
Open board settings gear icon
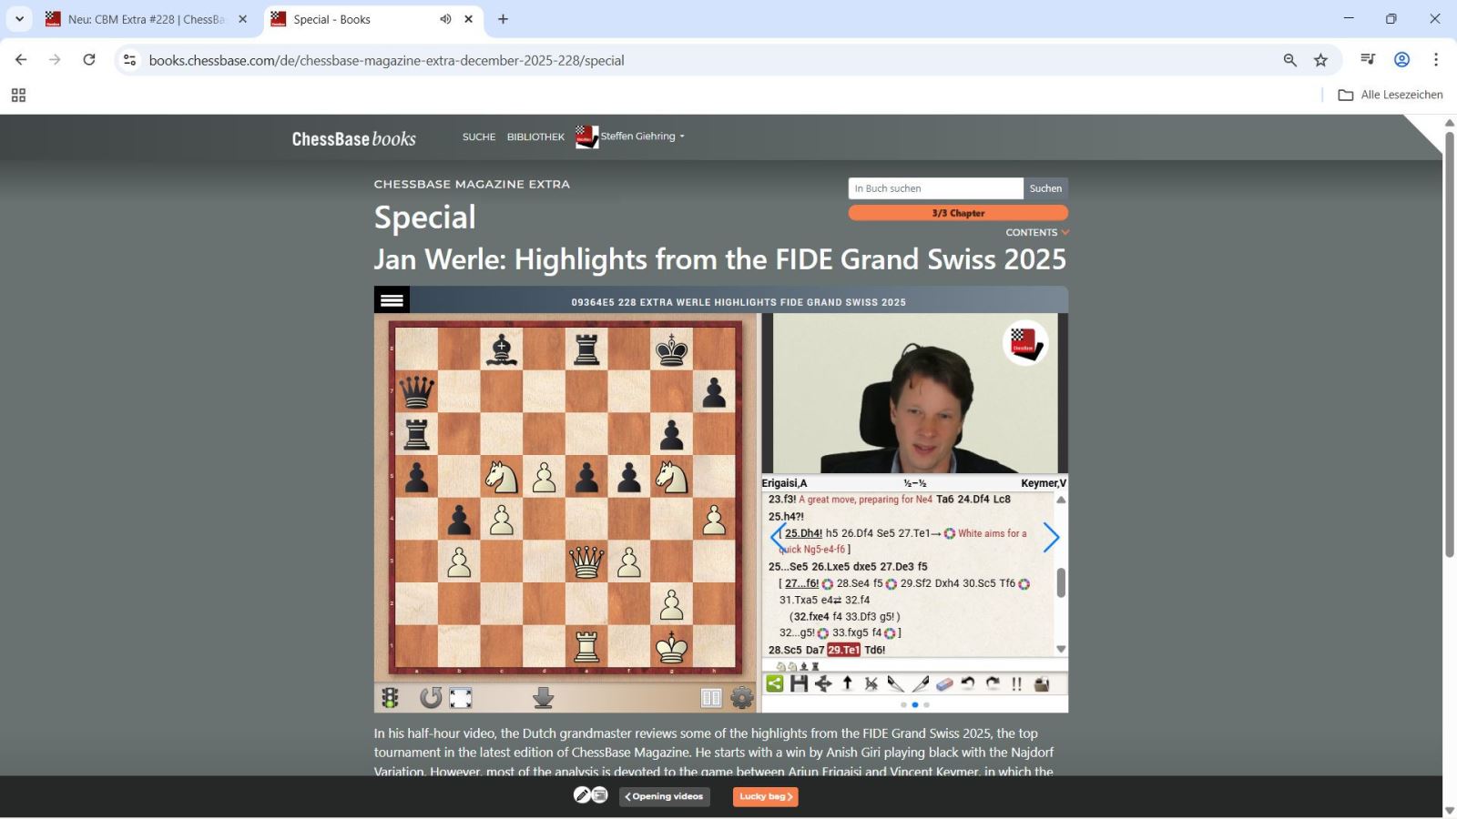pos(742,698)
